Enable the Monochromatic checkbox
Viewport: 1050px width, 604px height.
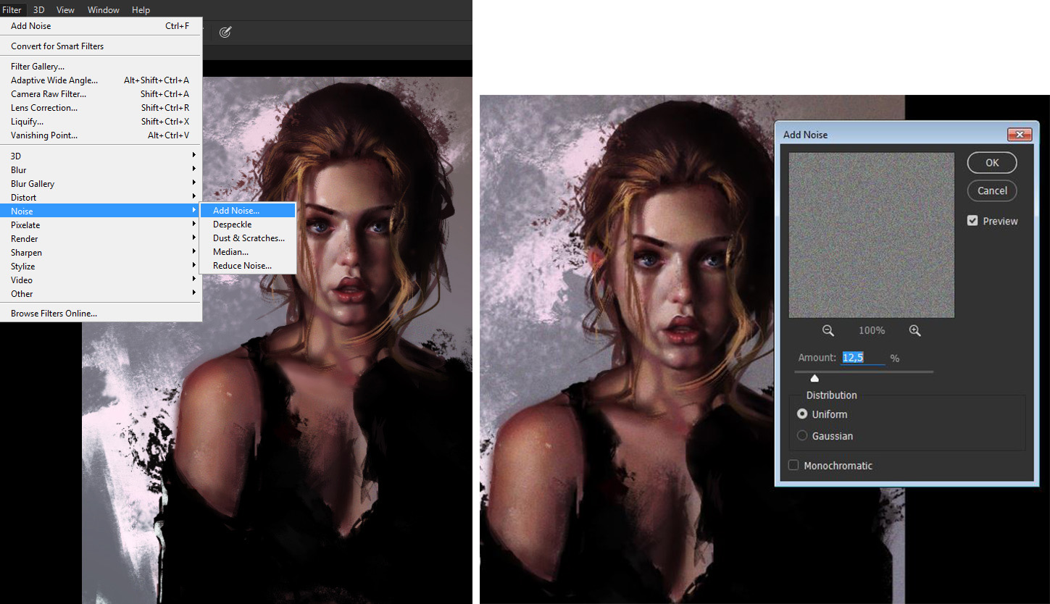[x=793, y=466]
